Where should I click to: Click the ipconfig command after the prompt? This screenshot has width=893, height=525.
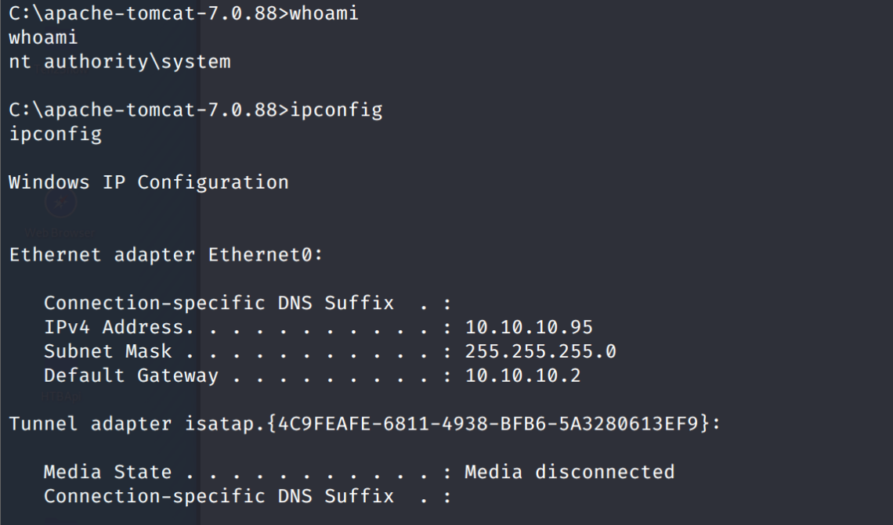point(336,110)
